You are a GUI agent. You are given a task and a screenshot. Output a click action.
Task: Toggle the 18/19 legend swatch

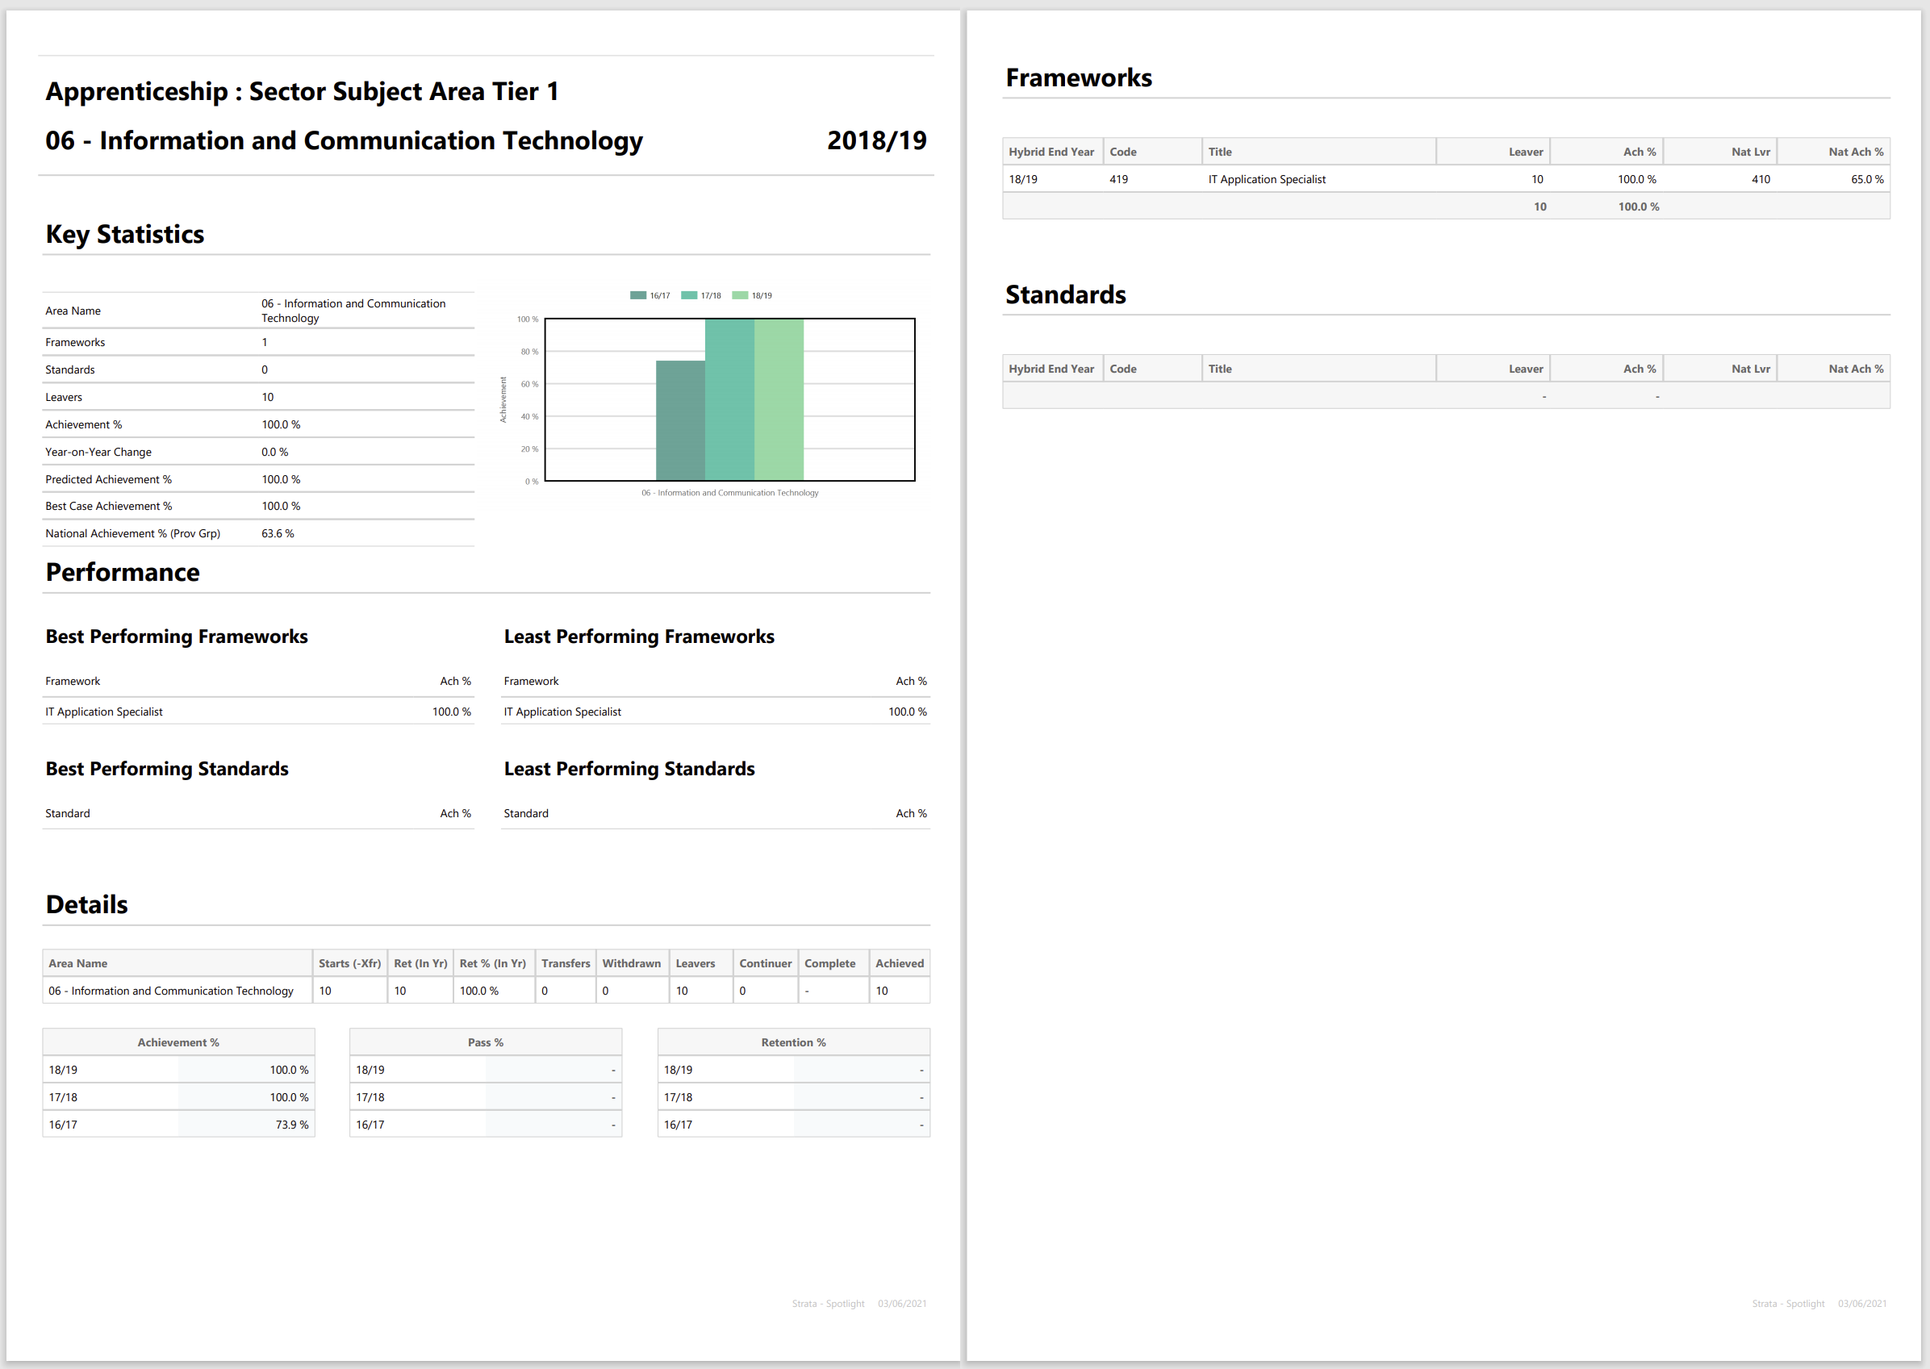pyautogui.click(x=741, y=295)
